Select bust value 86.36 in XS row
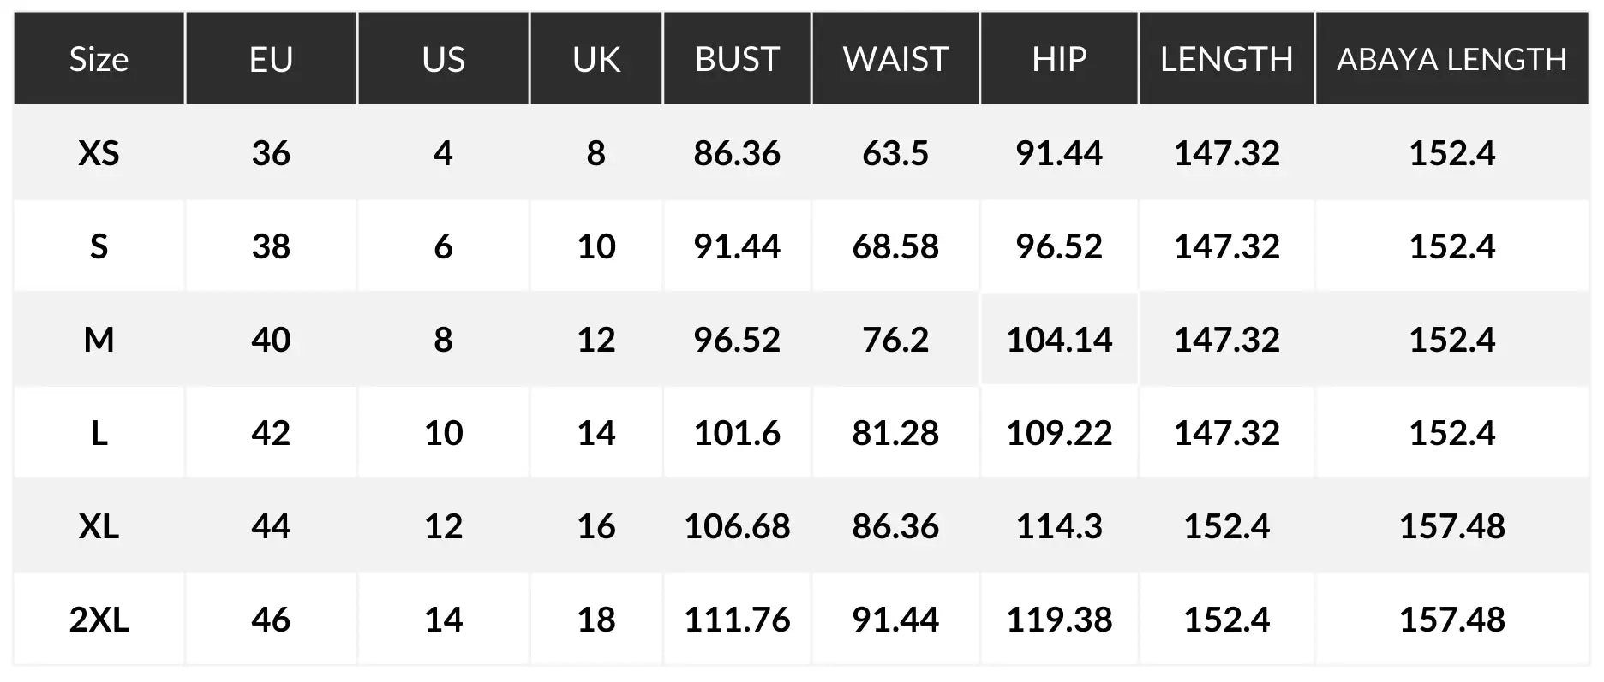 point(737,153)
